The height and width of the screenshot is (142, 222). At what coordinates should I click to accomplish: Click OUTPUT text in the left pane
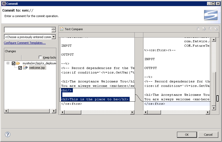[x=67, y=55]
